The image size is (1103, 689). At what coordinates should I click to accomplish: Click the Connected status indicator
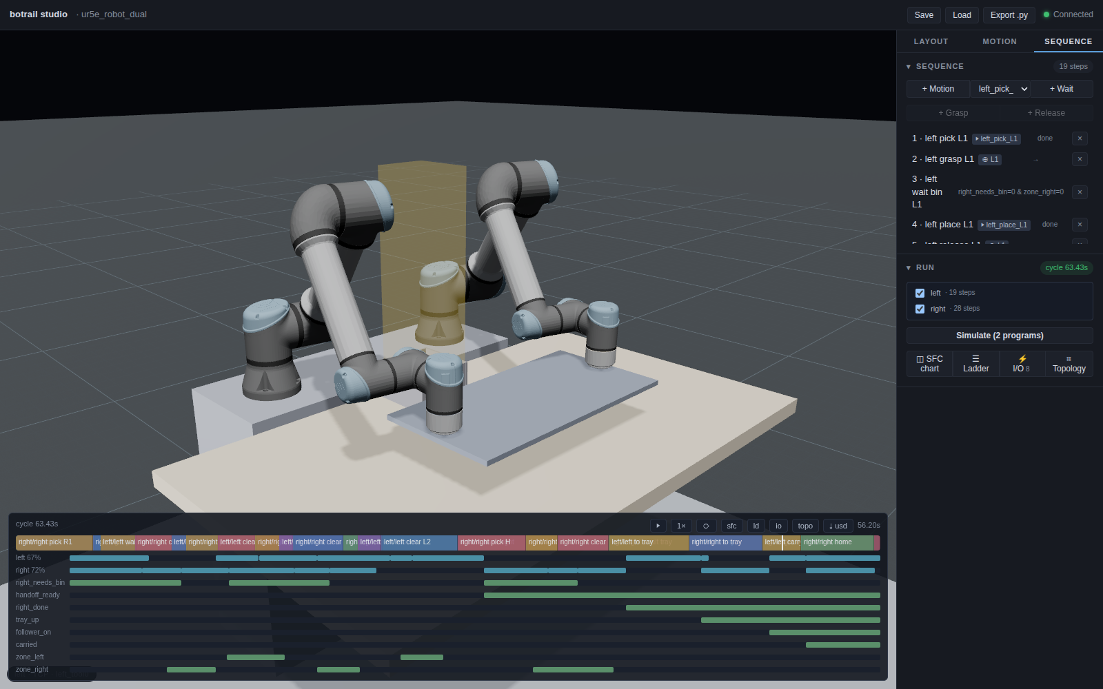(x=1068, y=14)
